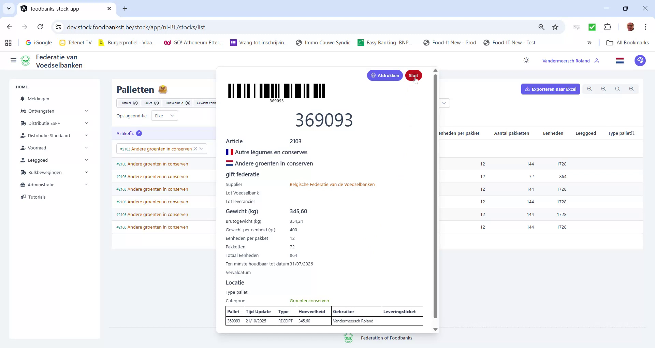Switch language using the Dutch flag
The height and width of the screenshot is (348, 655).
[620, 60]
